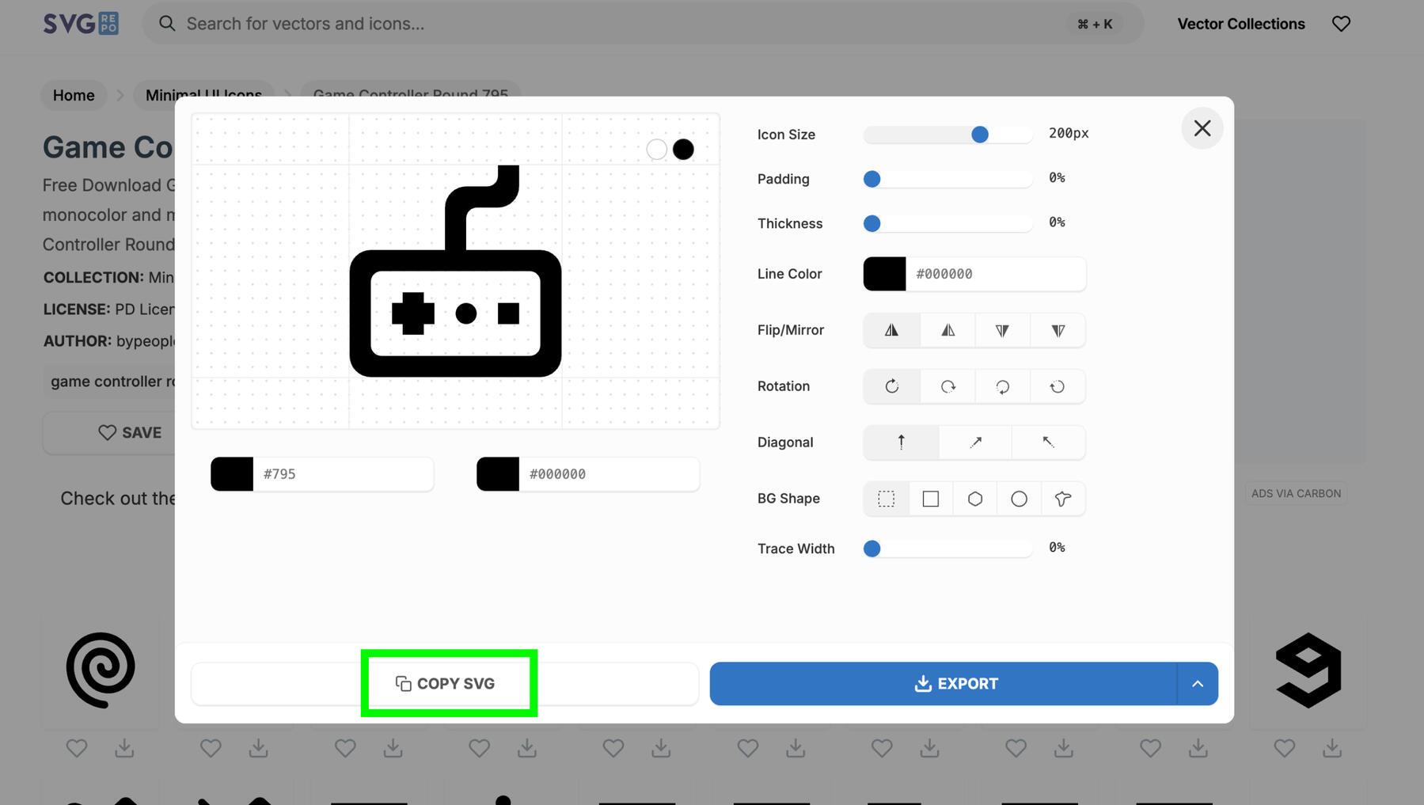Choose the last Rotation icon
The width and height of the screenshot is (1424, 805).
pyautogui.click(x=1058, y=386)
